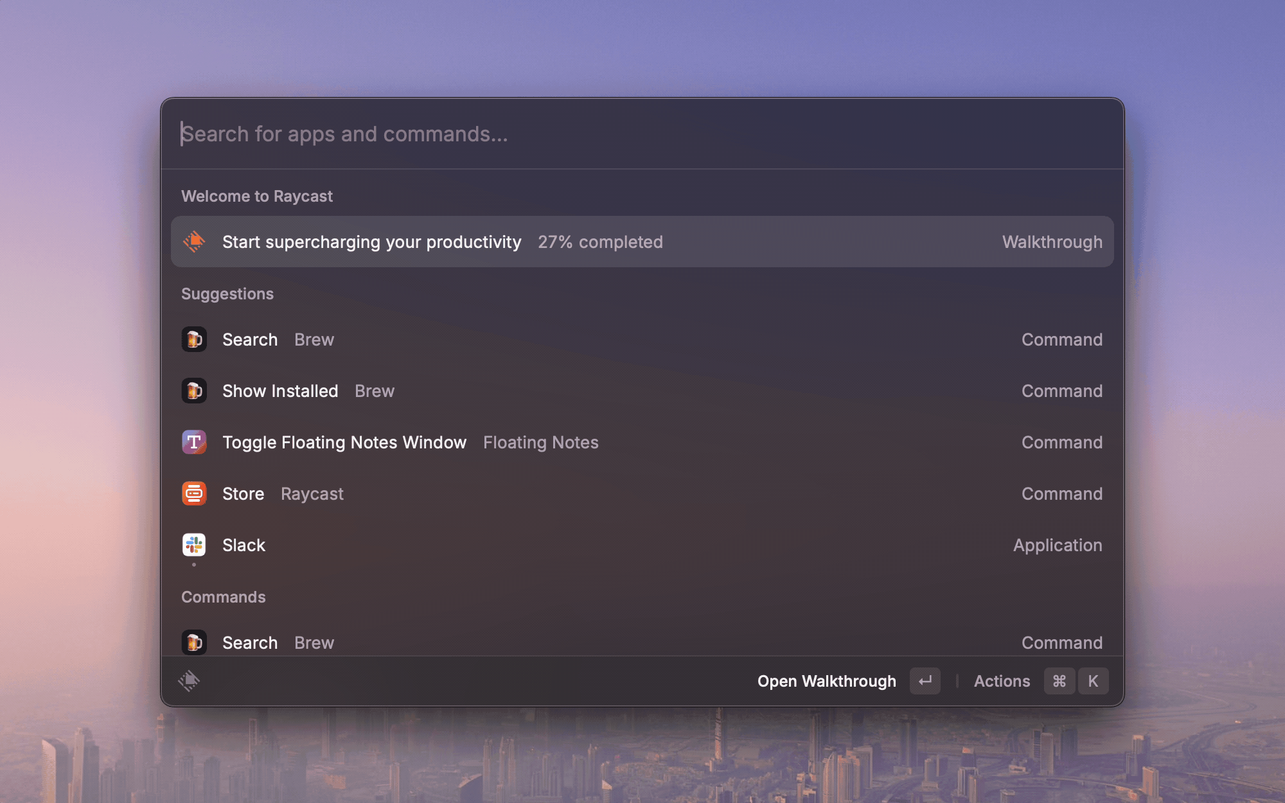1285x803 pixels.
Task: Click Command label on Store row
Action: (1062, 493)
